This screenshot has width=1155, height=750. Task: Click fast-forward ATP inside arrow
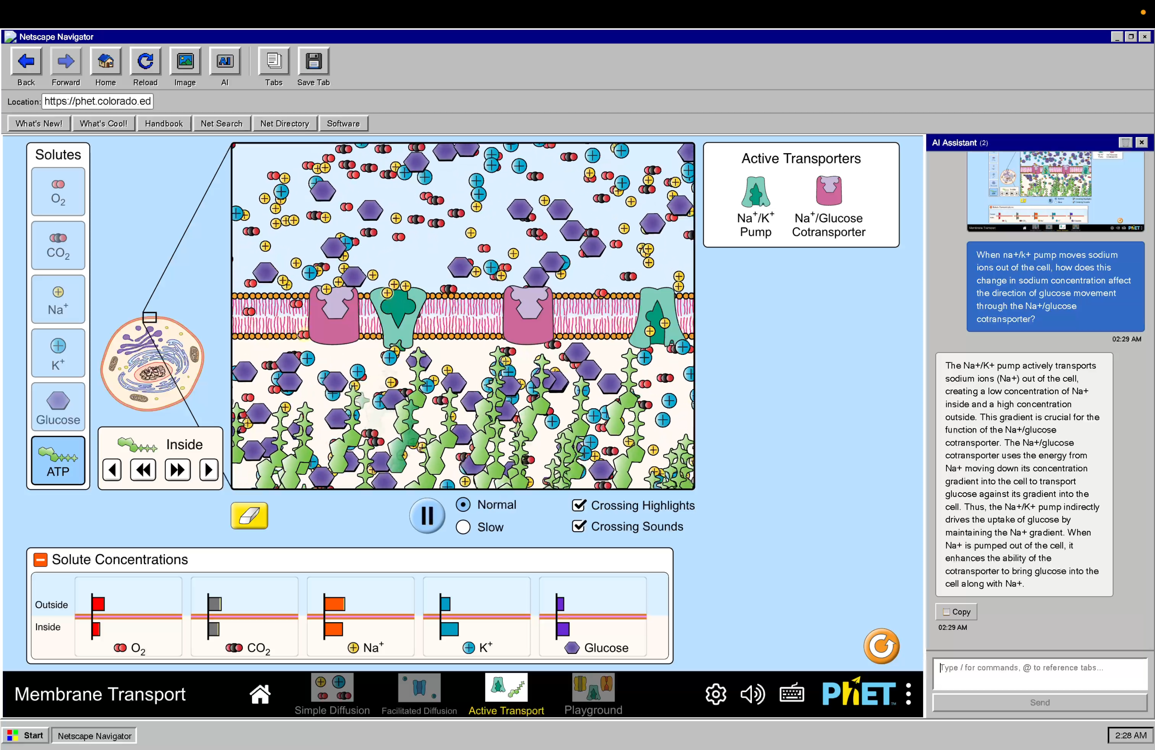(x=177, y=469)
